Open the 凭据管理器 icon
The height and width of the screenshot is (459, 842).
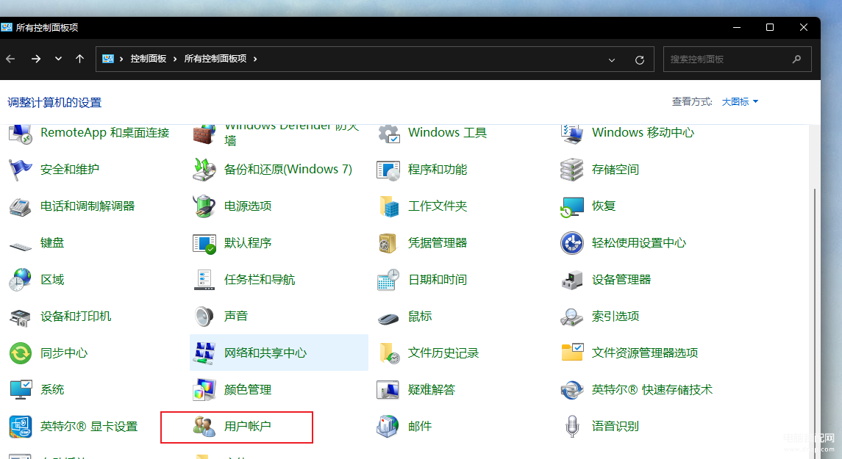(x=388, y=242)
